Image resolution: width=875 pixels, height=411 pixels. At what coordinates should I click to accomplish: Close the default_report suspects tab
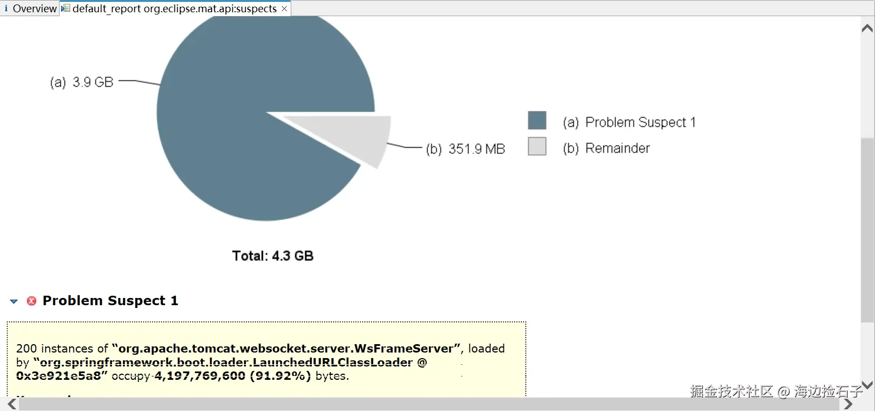tap(284, 9)
